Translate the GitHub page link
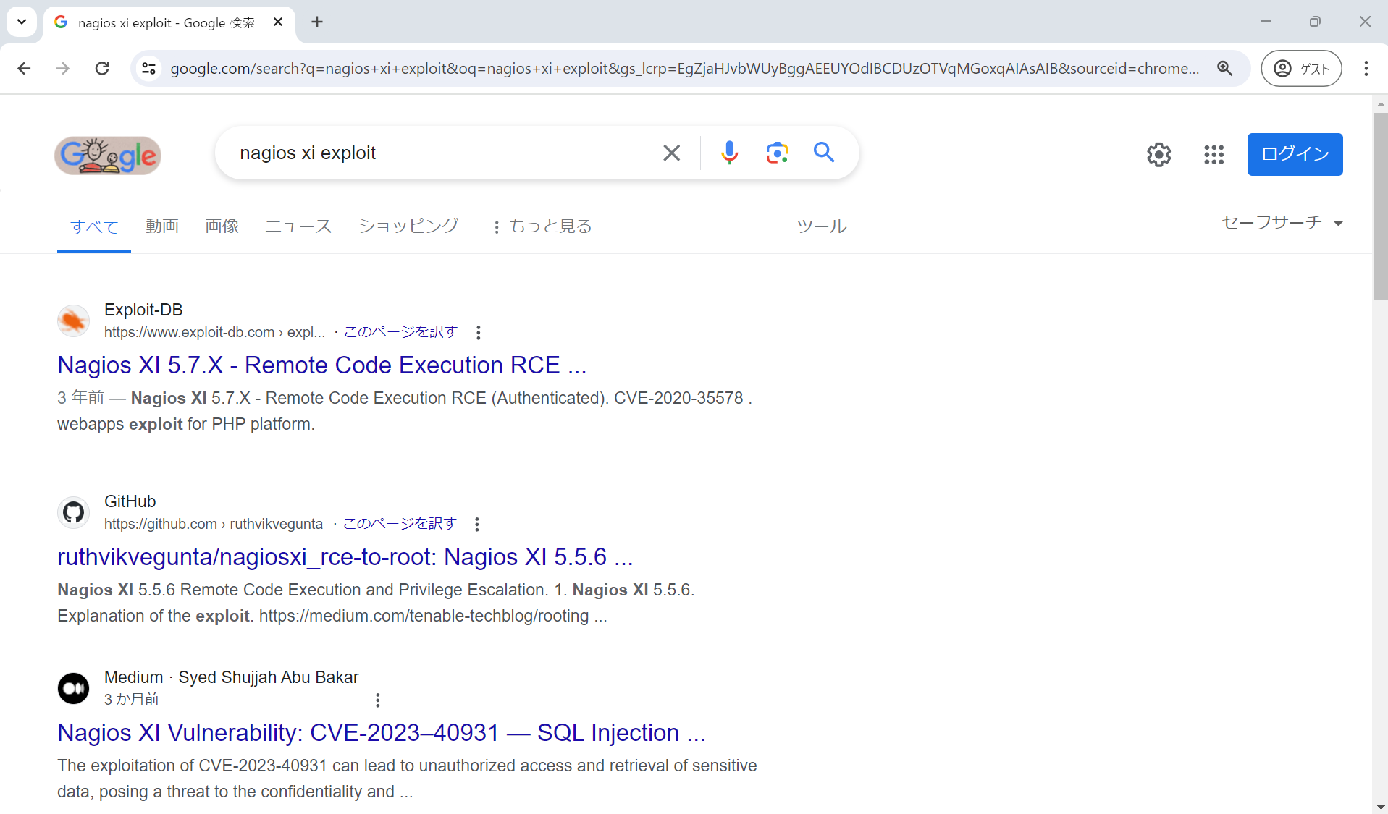 400,524
